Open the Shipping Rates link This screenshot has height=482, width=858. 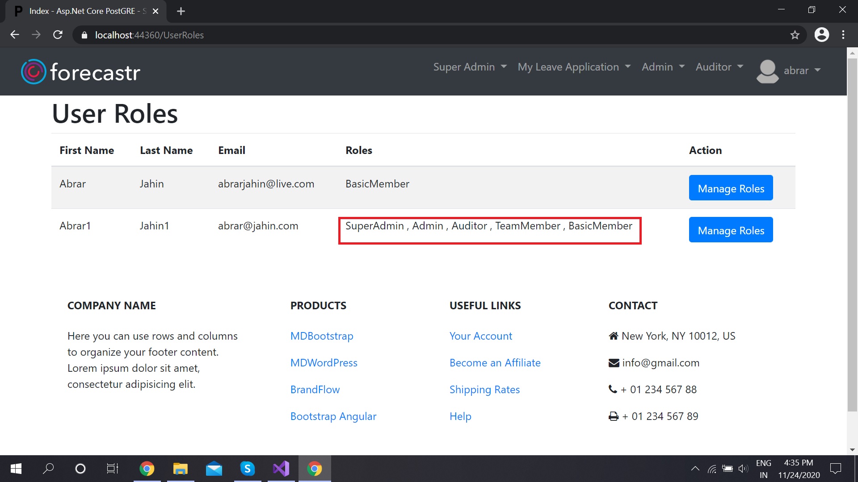click(484, 390)
